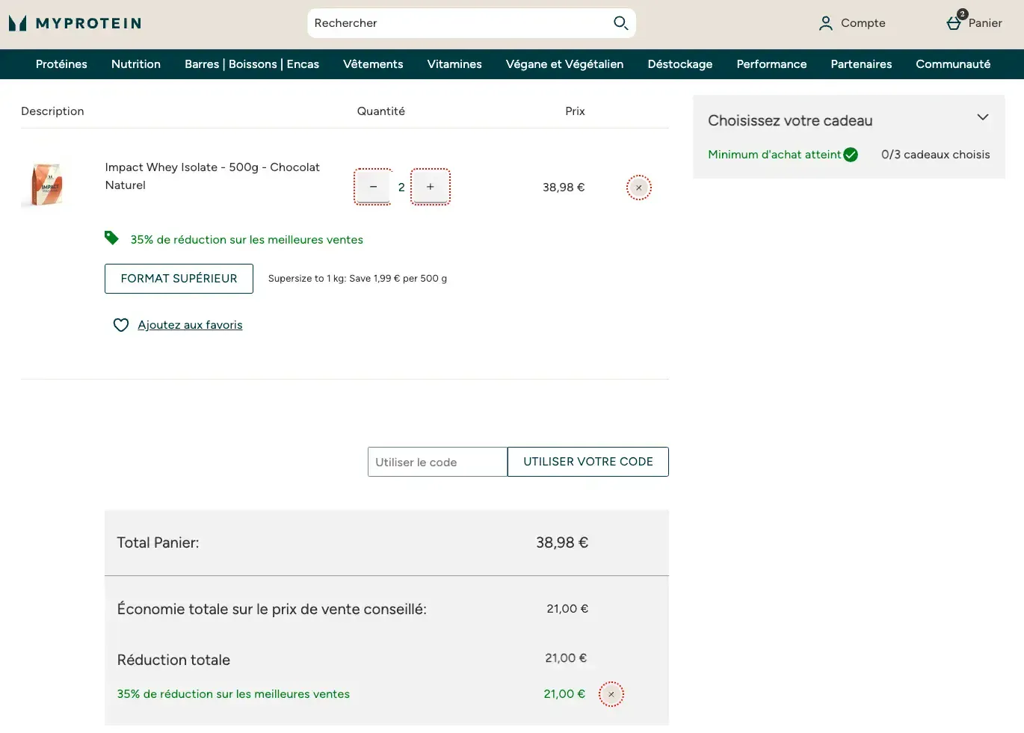Click the UTILISER VOTRE CODE button
This screenshot has width=1024, height=733.
pos(588,462)
